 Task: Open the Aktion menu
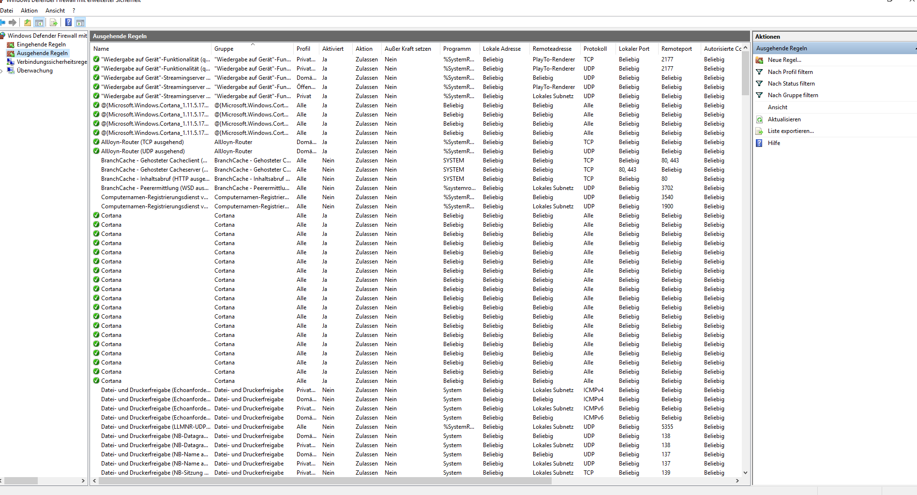pos(29,10)
